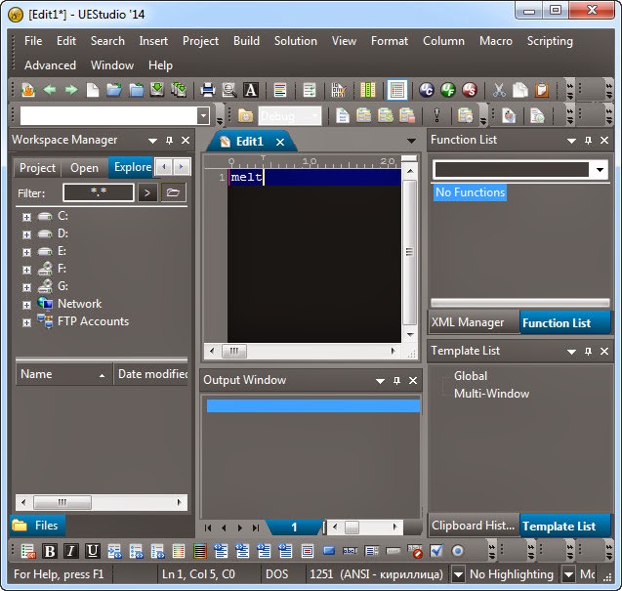The image size is (622, 591).
Task: Click Underline U icon in bottom toolbar
Action: (x=93, y=551)
